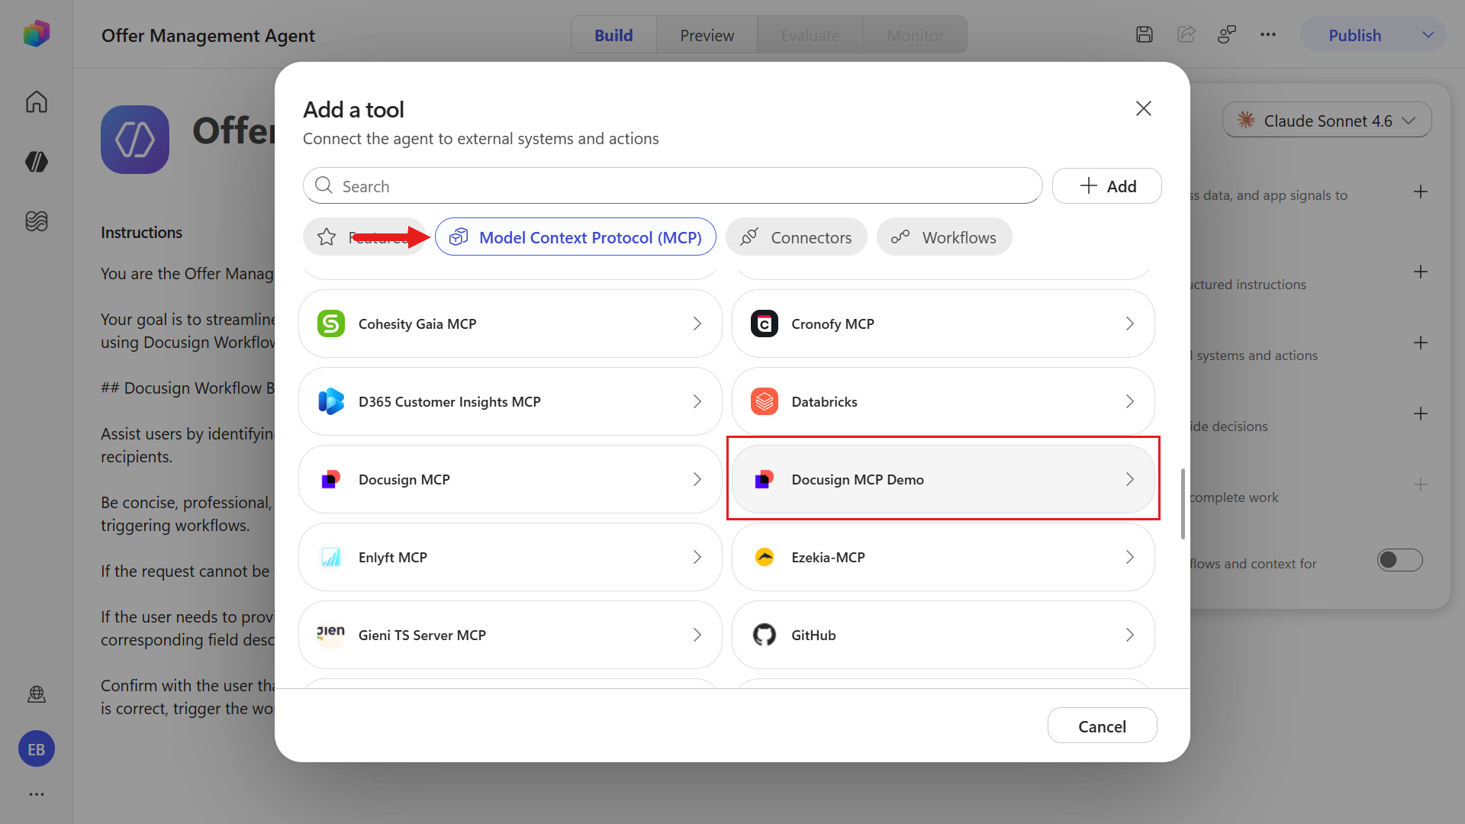Click plus next to 'structured instructions'

[x=1420, y=272]
